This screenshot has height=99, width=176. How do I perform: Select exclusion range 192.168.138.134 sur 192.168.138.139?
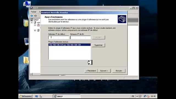point(70,45)
